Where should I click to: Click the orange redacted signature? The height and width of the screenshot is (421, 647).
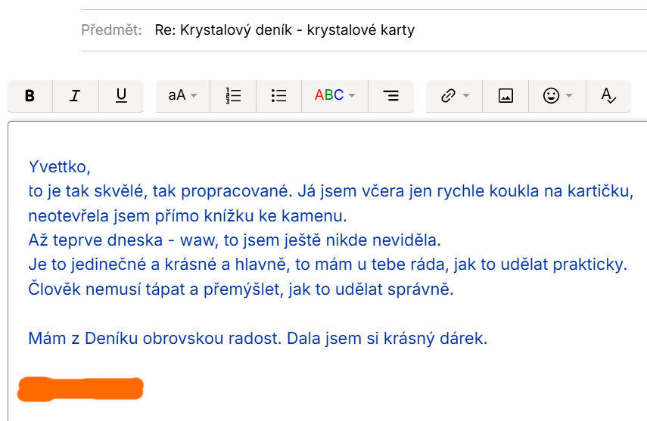pos(80,388)
